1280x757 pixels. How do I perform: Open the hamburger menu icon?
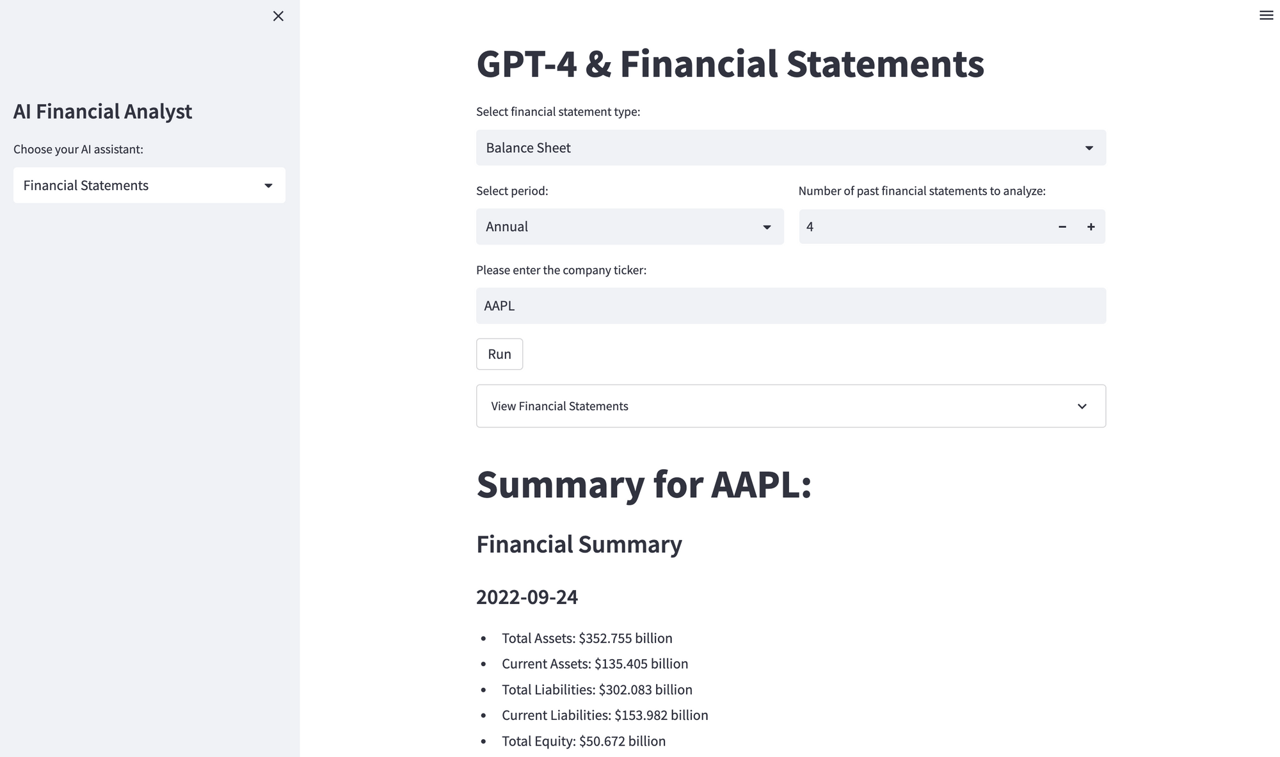[1266, 15]
